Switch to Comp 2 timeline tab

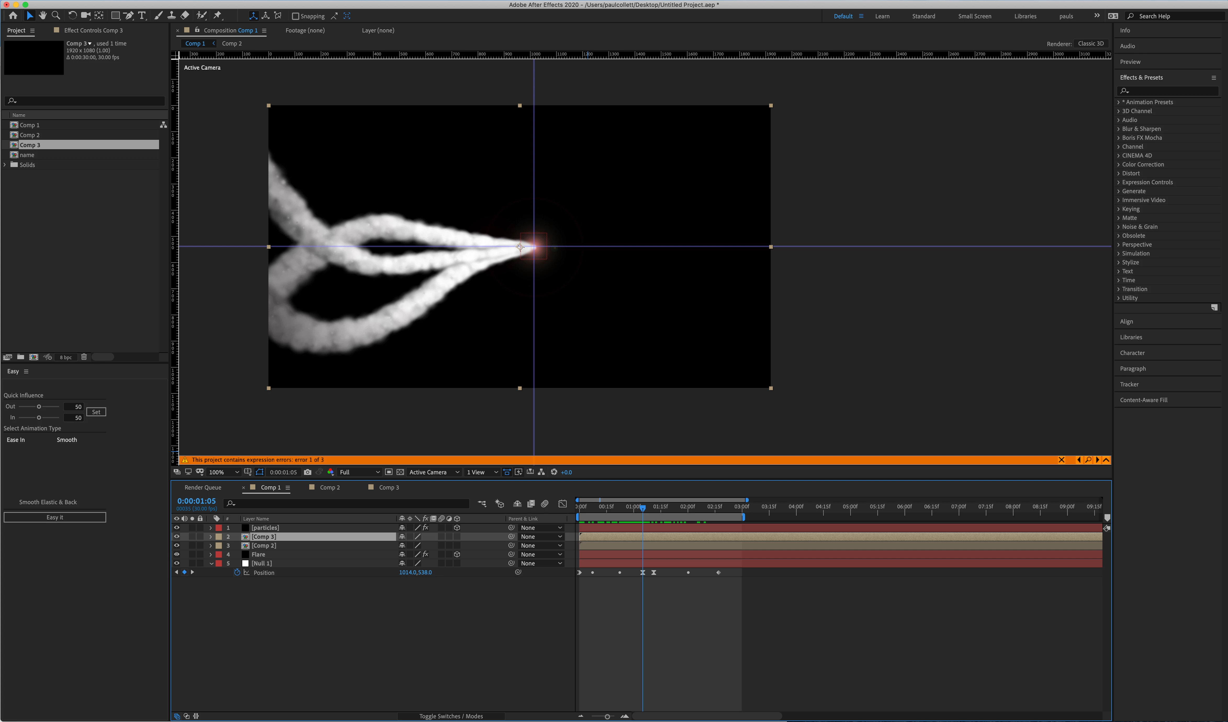coord(329,487)
